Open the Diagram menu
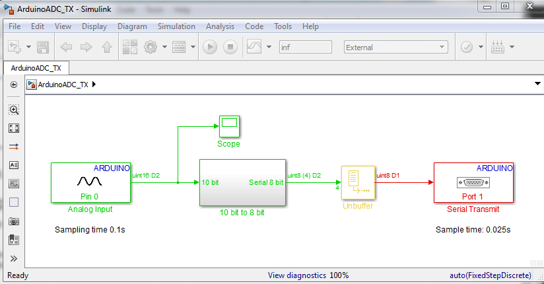Image resolution: width=544 pixels, height=284 pixels. pos(132,26)
